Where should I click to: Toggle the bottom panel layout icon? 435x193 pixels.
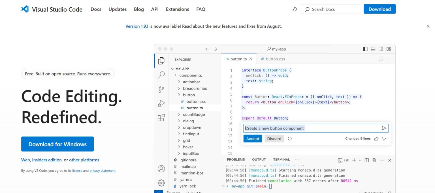click(373, 49)
